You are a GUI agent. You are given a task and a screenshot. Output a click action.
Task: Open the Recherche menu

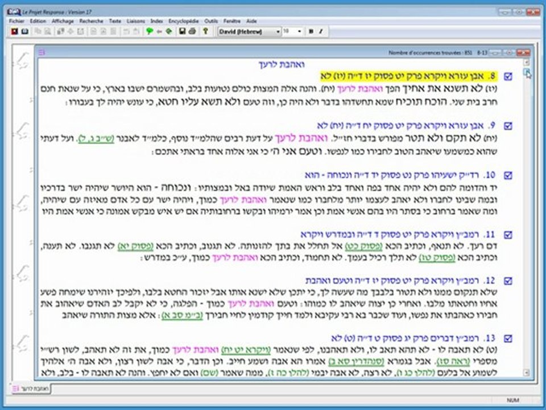91,21
